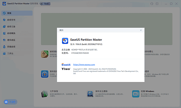Click the 磁碟轉換 convert icon in sidebar

pos(4,33)
